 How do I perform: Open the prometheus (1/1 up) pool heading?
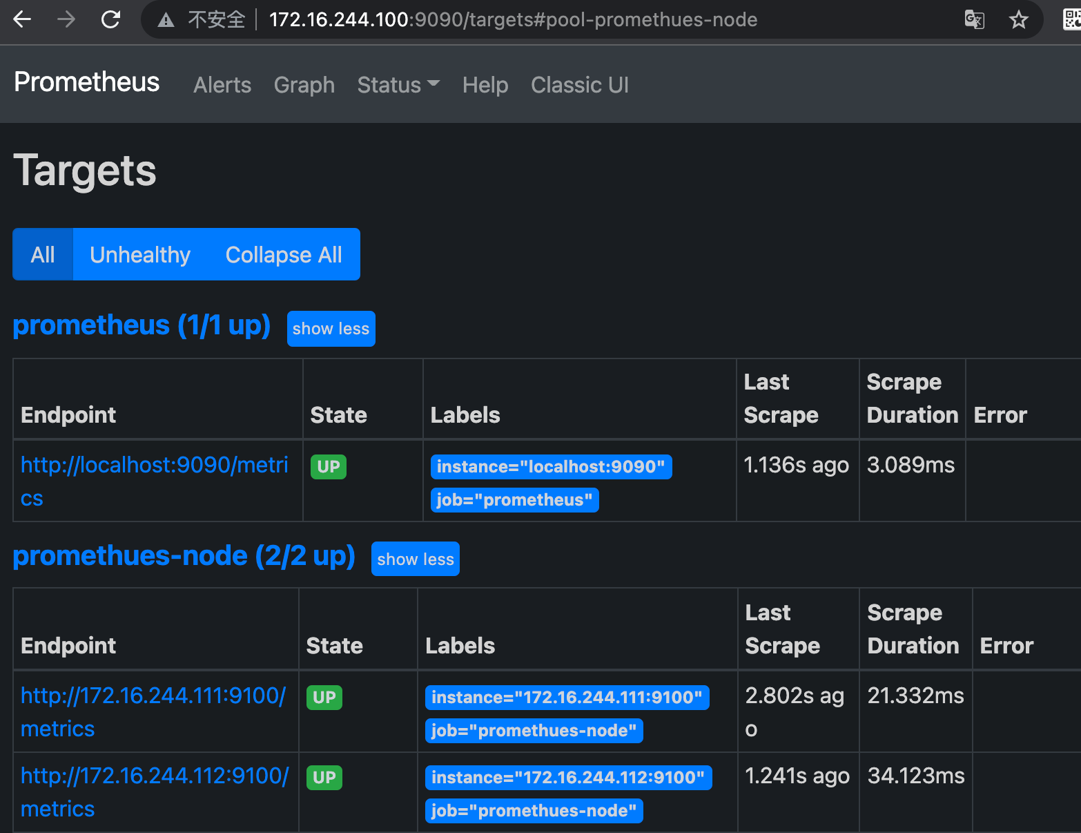click(142, 325)
